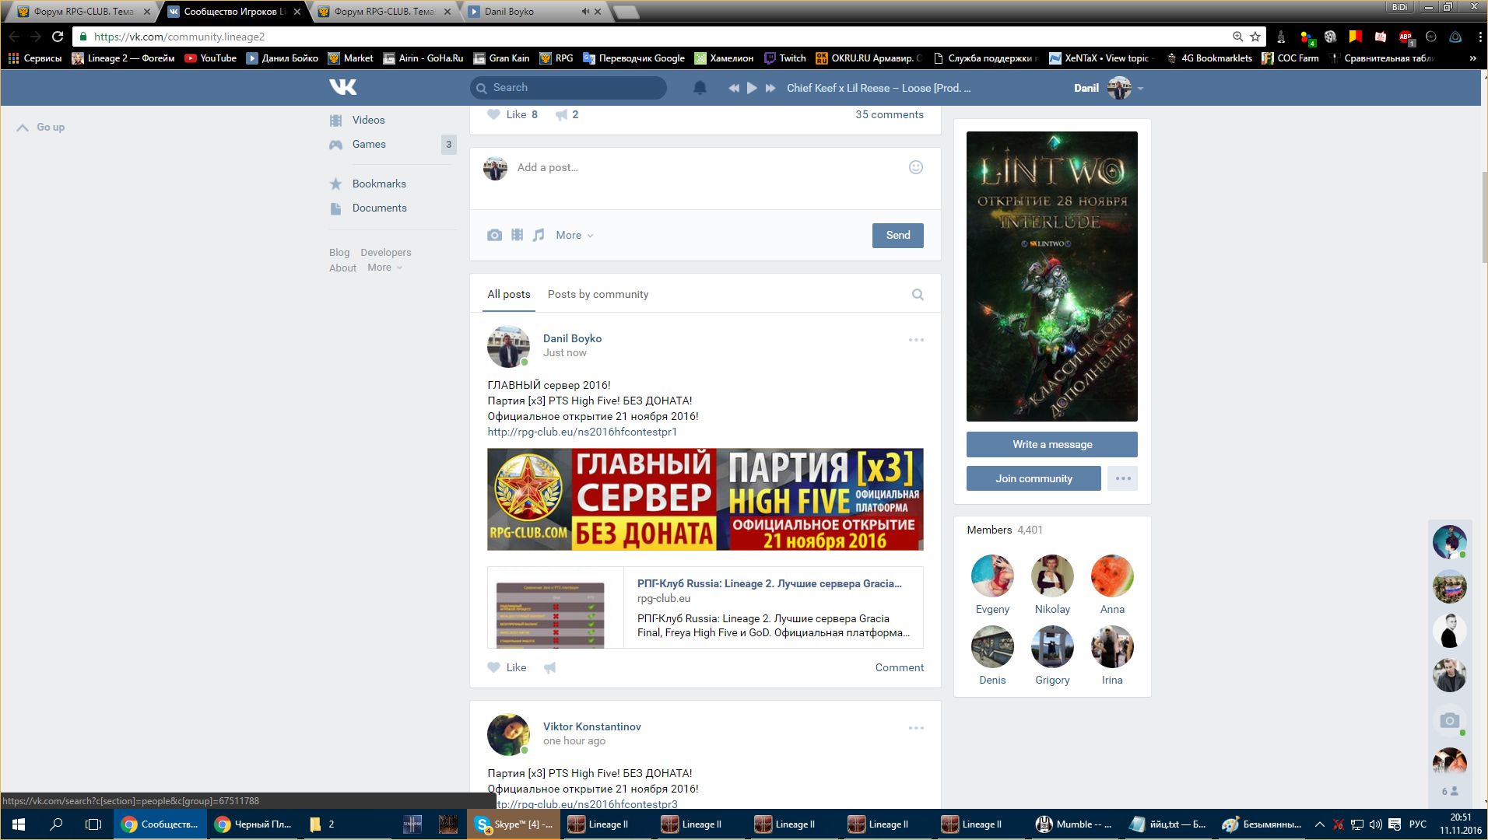Click into the VK Search field
The image size is (1488, 840).
(x=568, y=88)
